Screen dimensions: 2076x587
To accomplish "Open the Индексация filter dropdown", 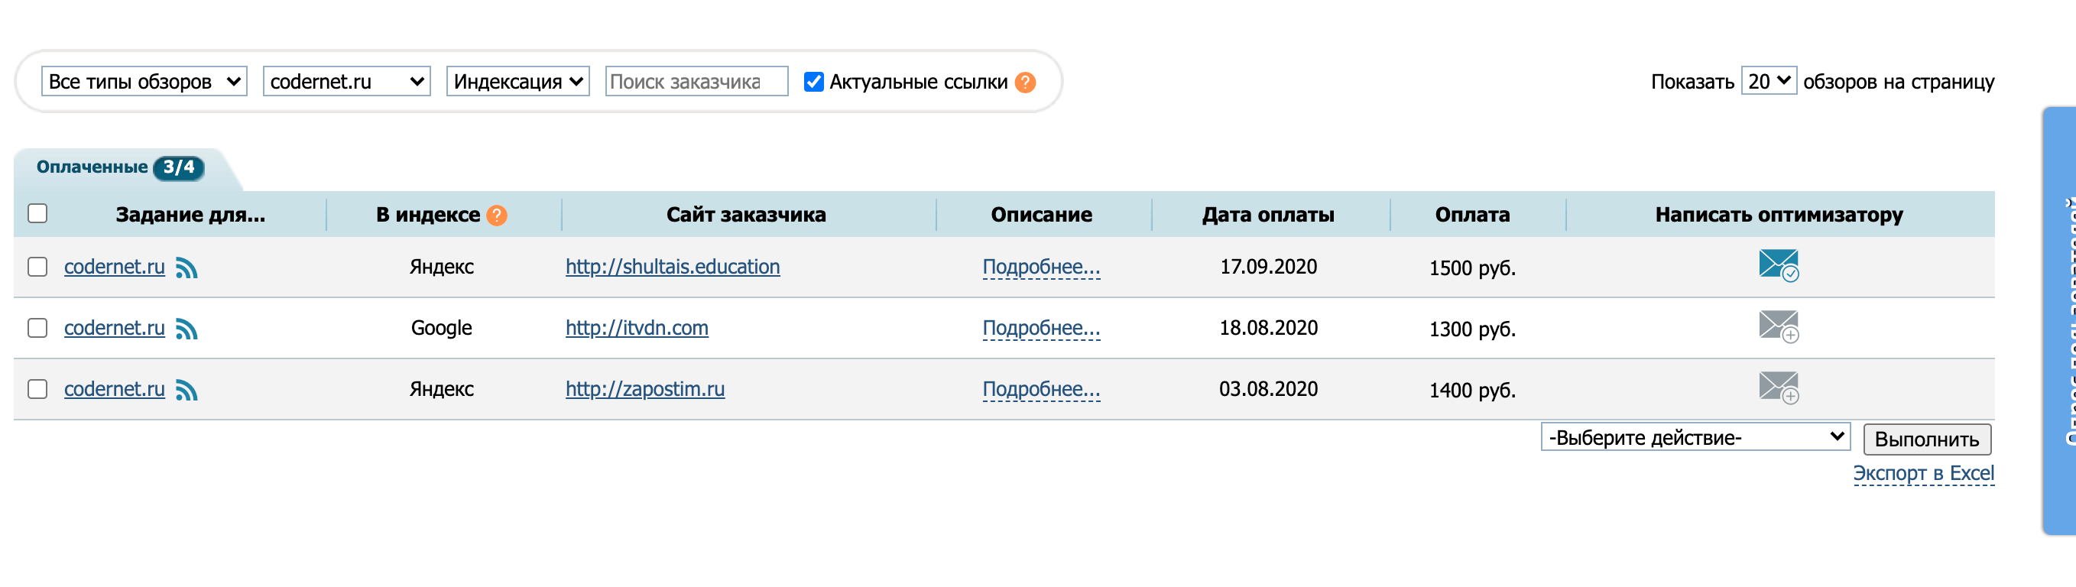I will click(x=518, y=82).
